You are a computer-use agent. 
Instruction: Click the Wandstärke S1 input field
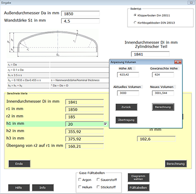(x=80, y=21)
